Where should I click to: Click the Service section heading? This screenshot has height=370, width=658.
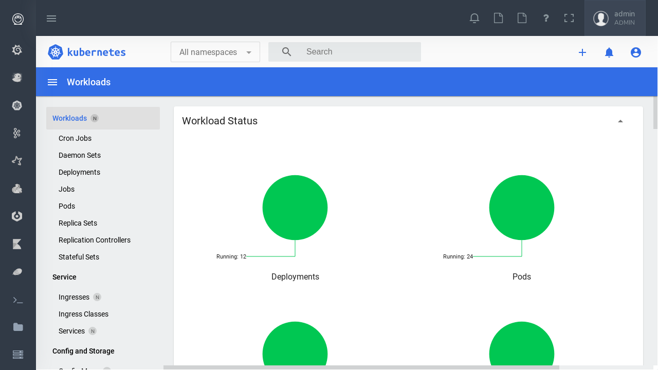click(64, 277)
